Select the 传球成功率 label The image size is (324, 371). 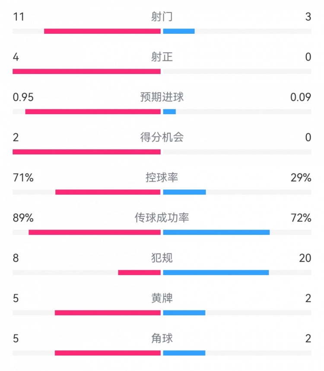pyautogui.click(x=162, y=218)
